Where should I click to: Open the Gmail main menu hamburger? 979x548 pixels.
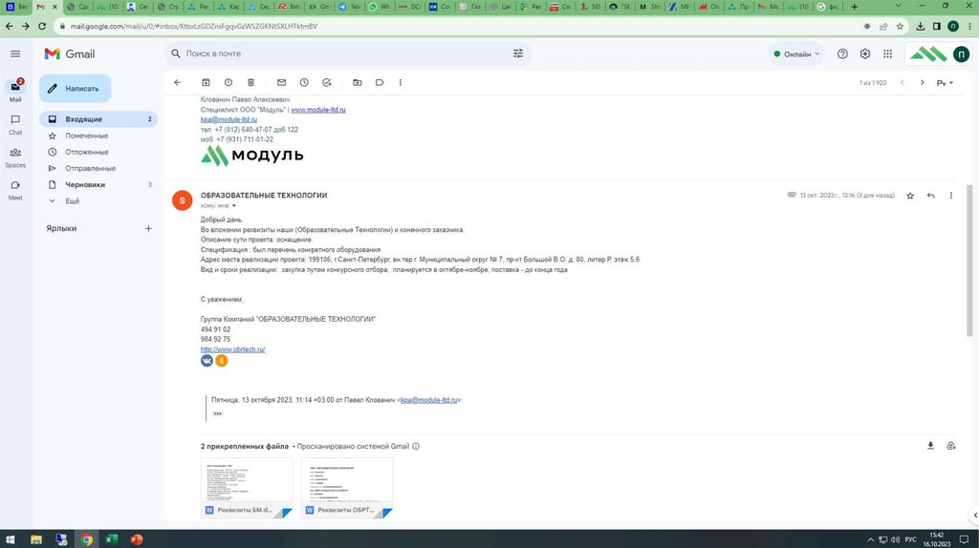click(x=15, y=54)
